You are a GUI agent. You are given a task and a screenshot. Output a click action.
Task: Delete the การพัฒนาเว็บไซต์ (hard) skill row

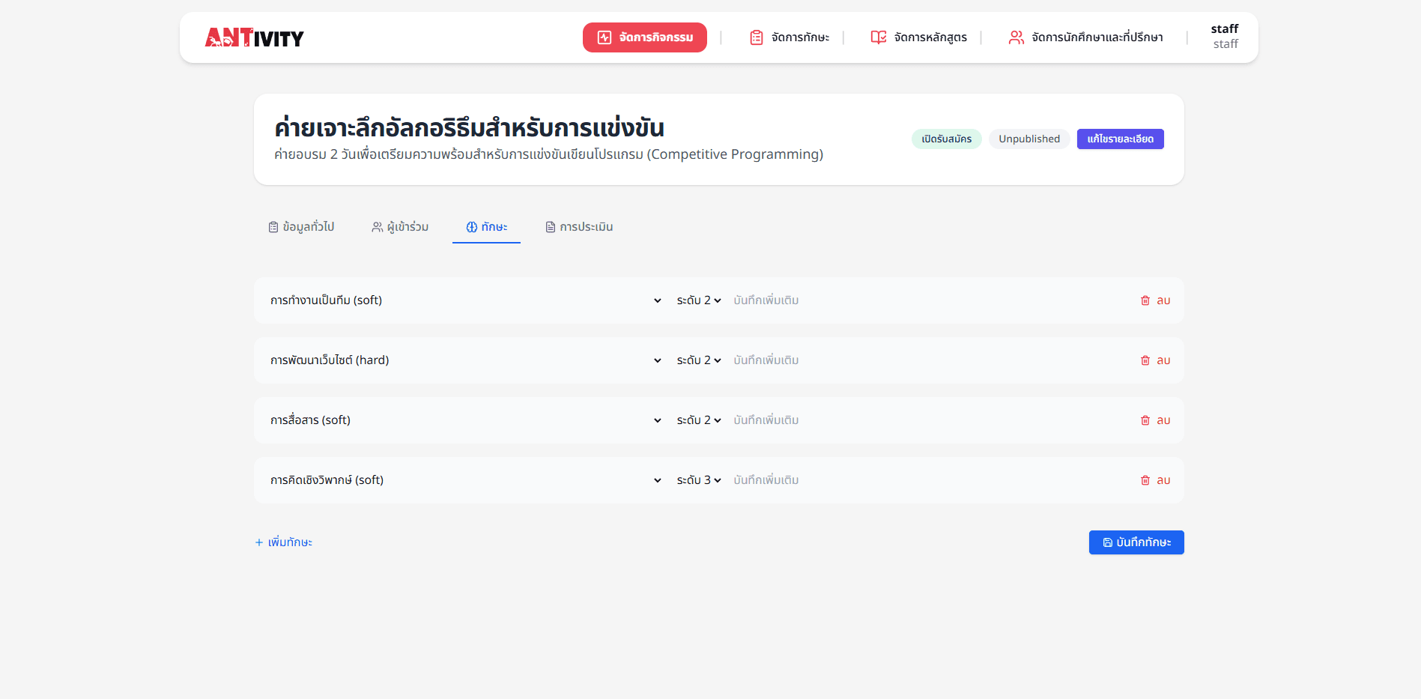pyautogui.click(x=1155, y=360)
